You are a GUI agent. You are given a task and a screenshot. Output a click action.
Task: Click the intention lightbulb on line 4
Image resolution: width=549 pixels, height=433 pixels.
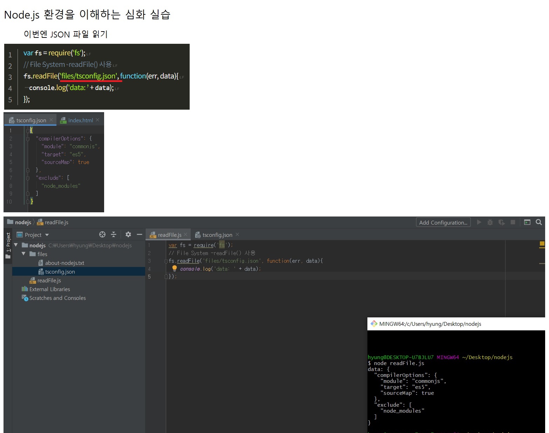pyautogui.click(x=175, y=268)
